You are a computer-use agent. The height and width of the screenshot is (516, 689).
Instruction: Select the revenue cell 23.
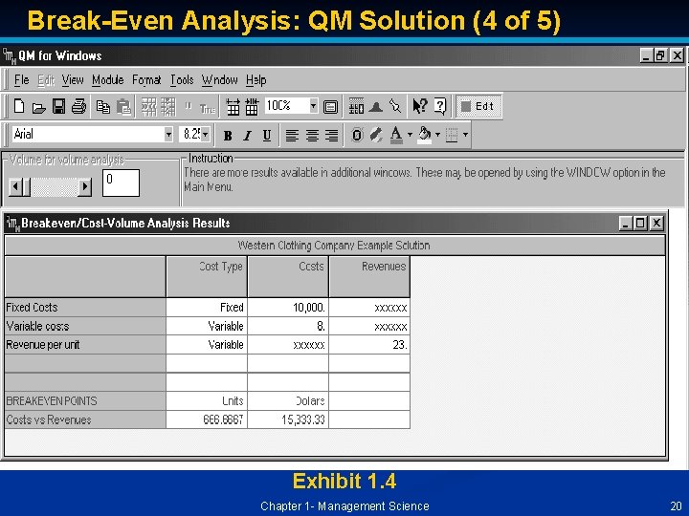(x=369, y=345)
